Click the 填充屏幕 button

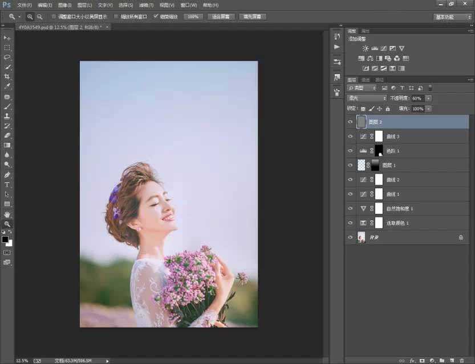point(253,16)
